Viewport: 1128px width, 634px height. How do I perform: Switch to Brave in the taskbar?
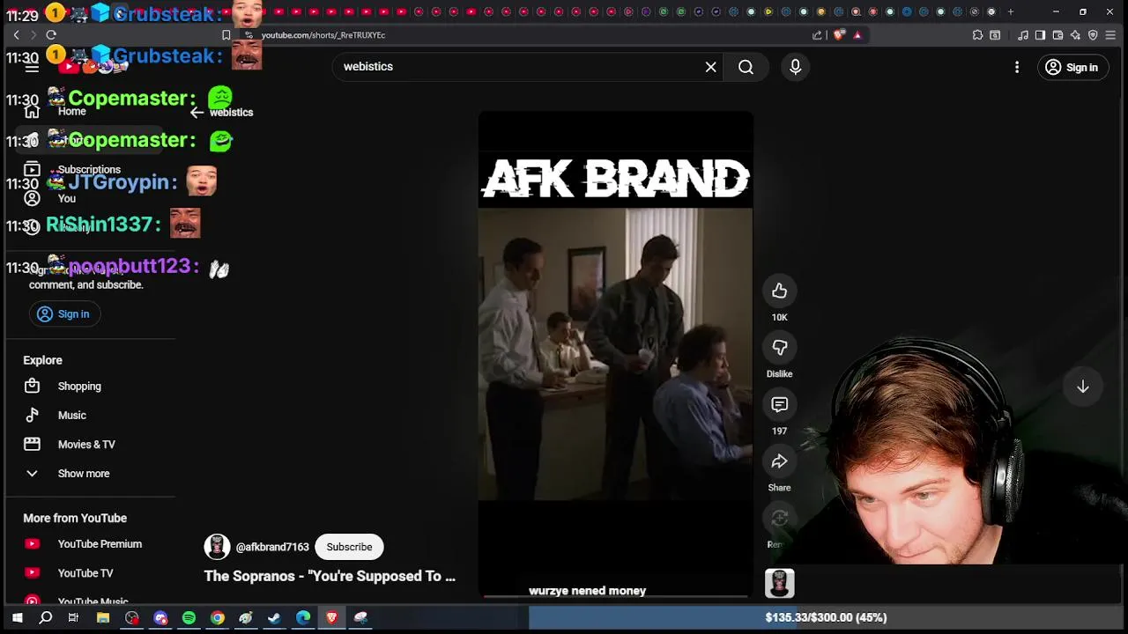coord(331,617)
